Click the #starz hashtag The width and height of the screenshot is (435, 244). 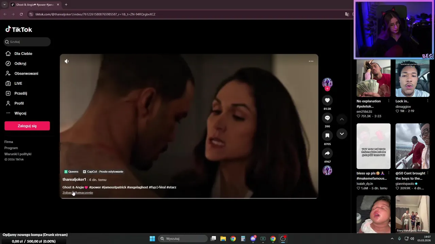point(171,187)
